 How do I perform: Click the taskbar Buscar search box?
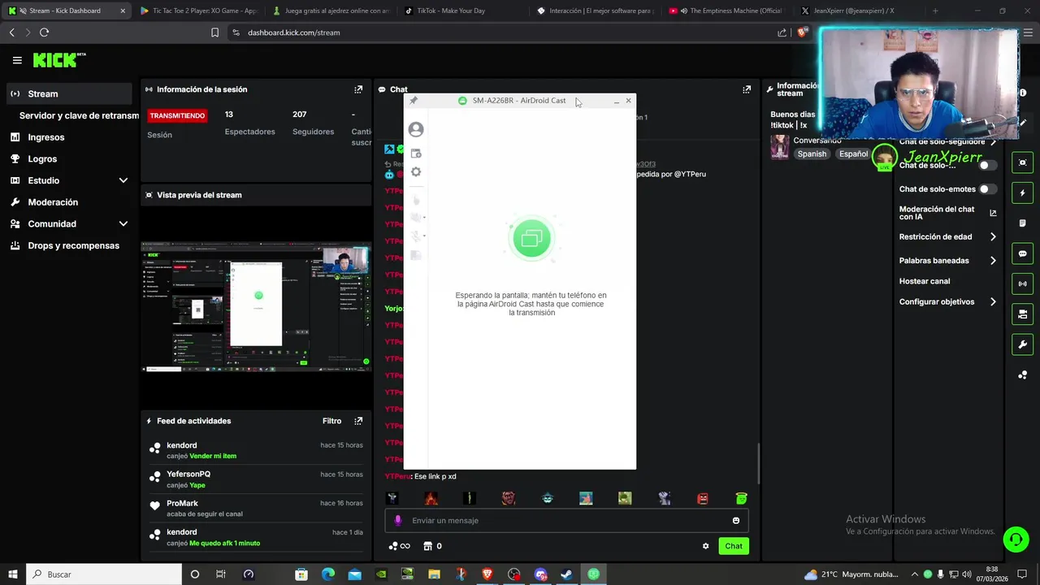104,574
